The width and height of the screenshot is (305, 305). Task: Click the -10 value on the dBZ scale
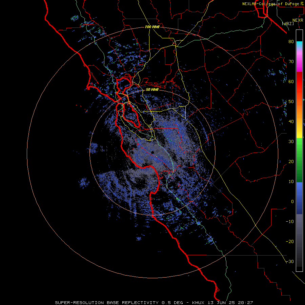click(290, 222)
